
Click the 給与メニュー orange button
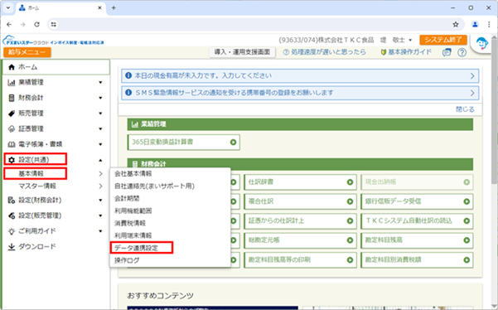pyautogui.click(x=27, y=52)
